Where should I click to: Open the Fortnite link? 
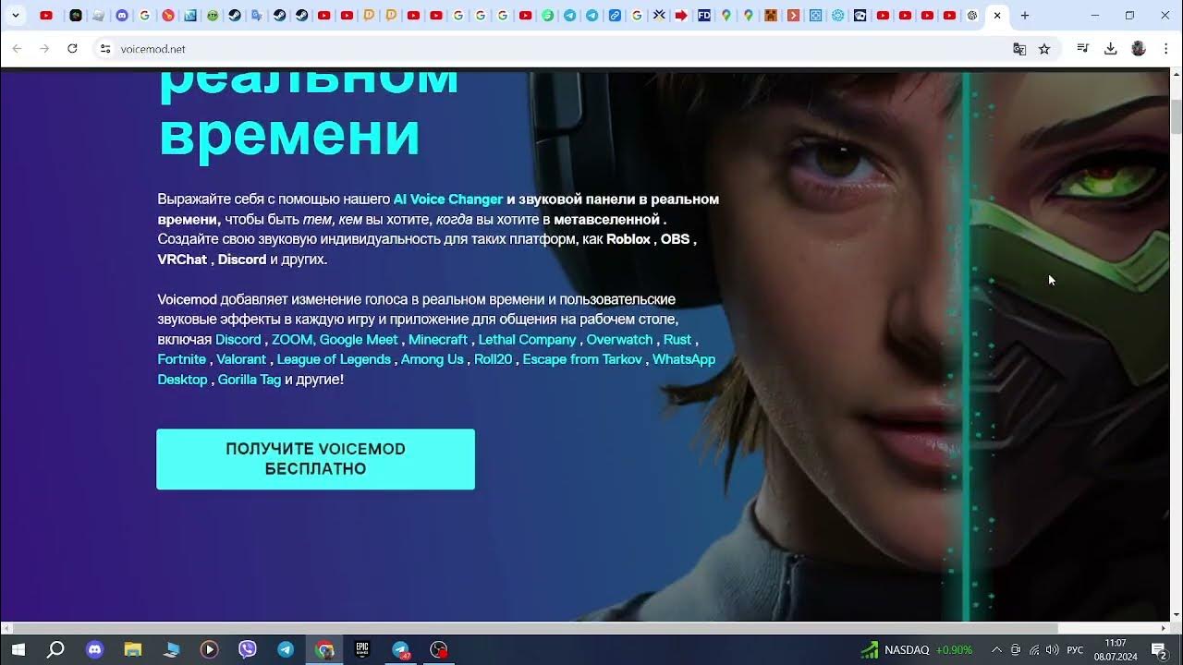coord(182,359)
